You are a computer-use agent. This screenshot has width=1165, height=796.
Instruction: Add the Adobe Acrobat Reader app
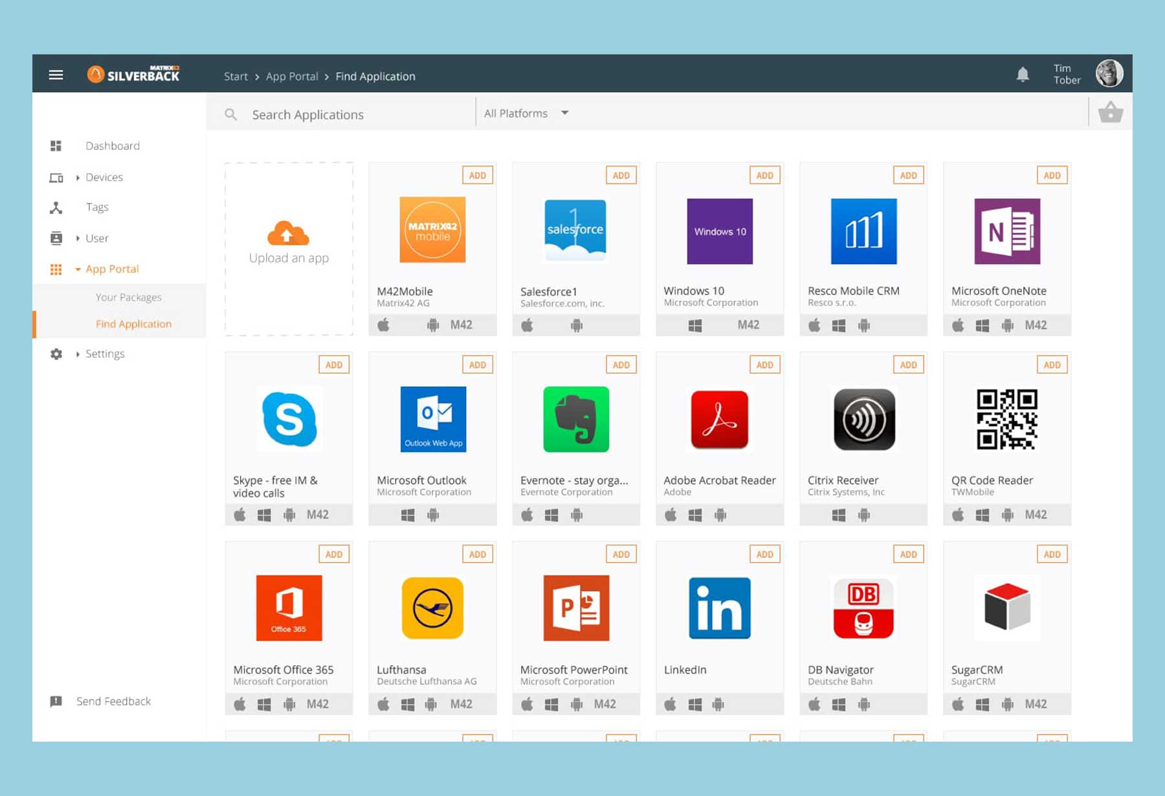pos(764,365)
